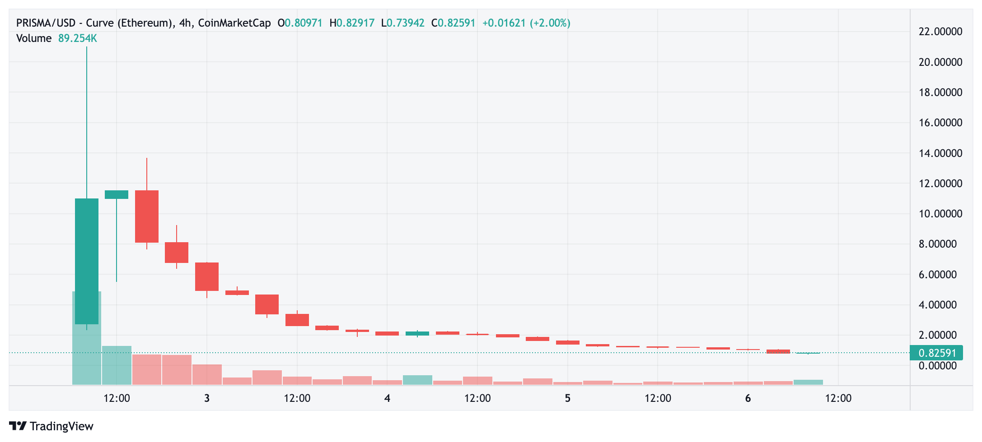Select the Volume indicator label

click(34, 38)
